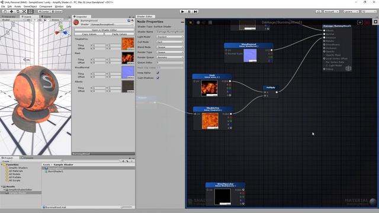Expand the AmplifyShaderEditor folder in Project
Screen dimensions: 379x213
(x=4, y=190)
